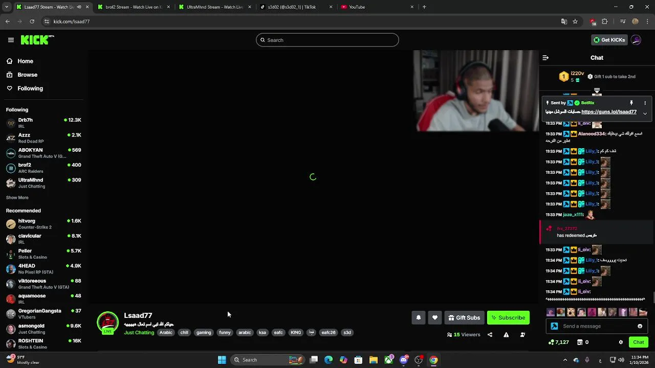This screenshot has width=655, height=368.
Task: Click the Gift Subs button
Action: click(464, 317)
